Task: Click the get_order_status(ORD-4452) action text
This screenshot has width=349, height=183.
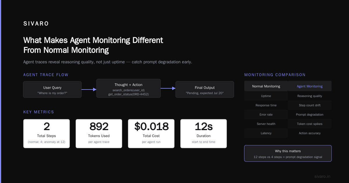Action: [x=129, y=94]
